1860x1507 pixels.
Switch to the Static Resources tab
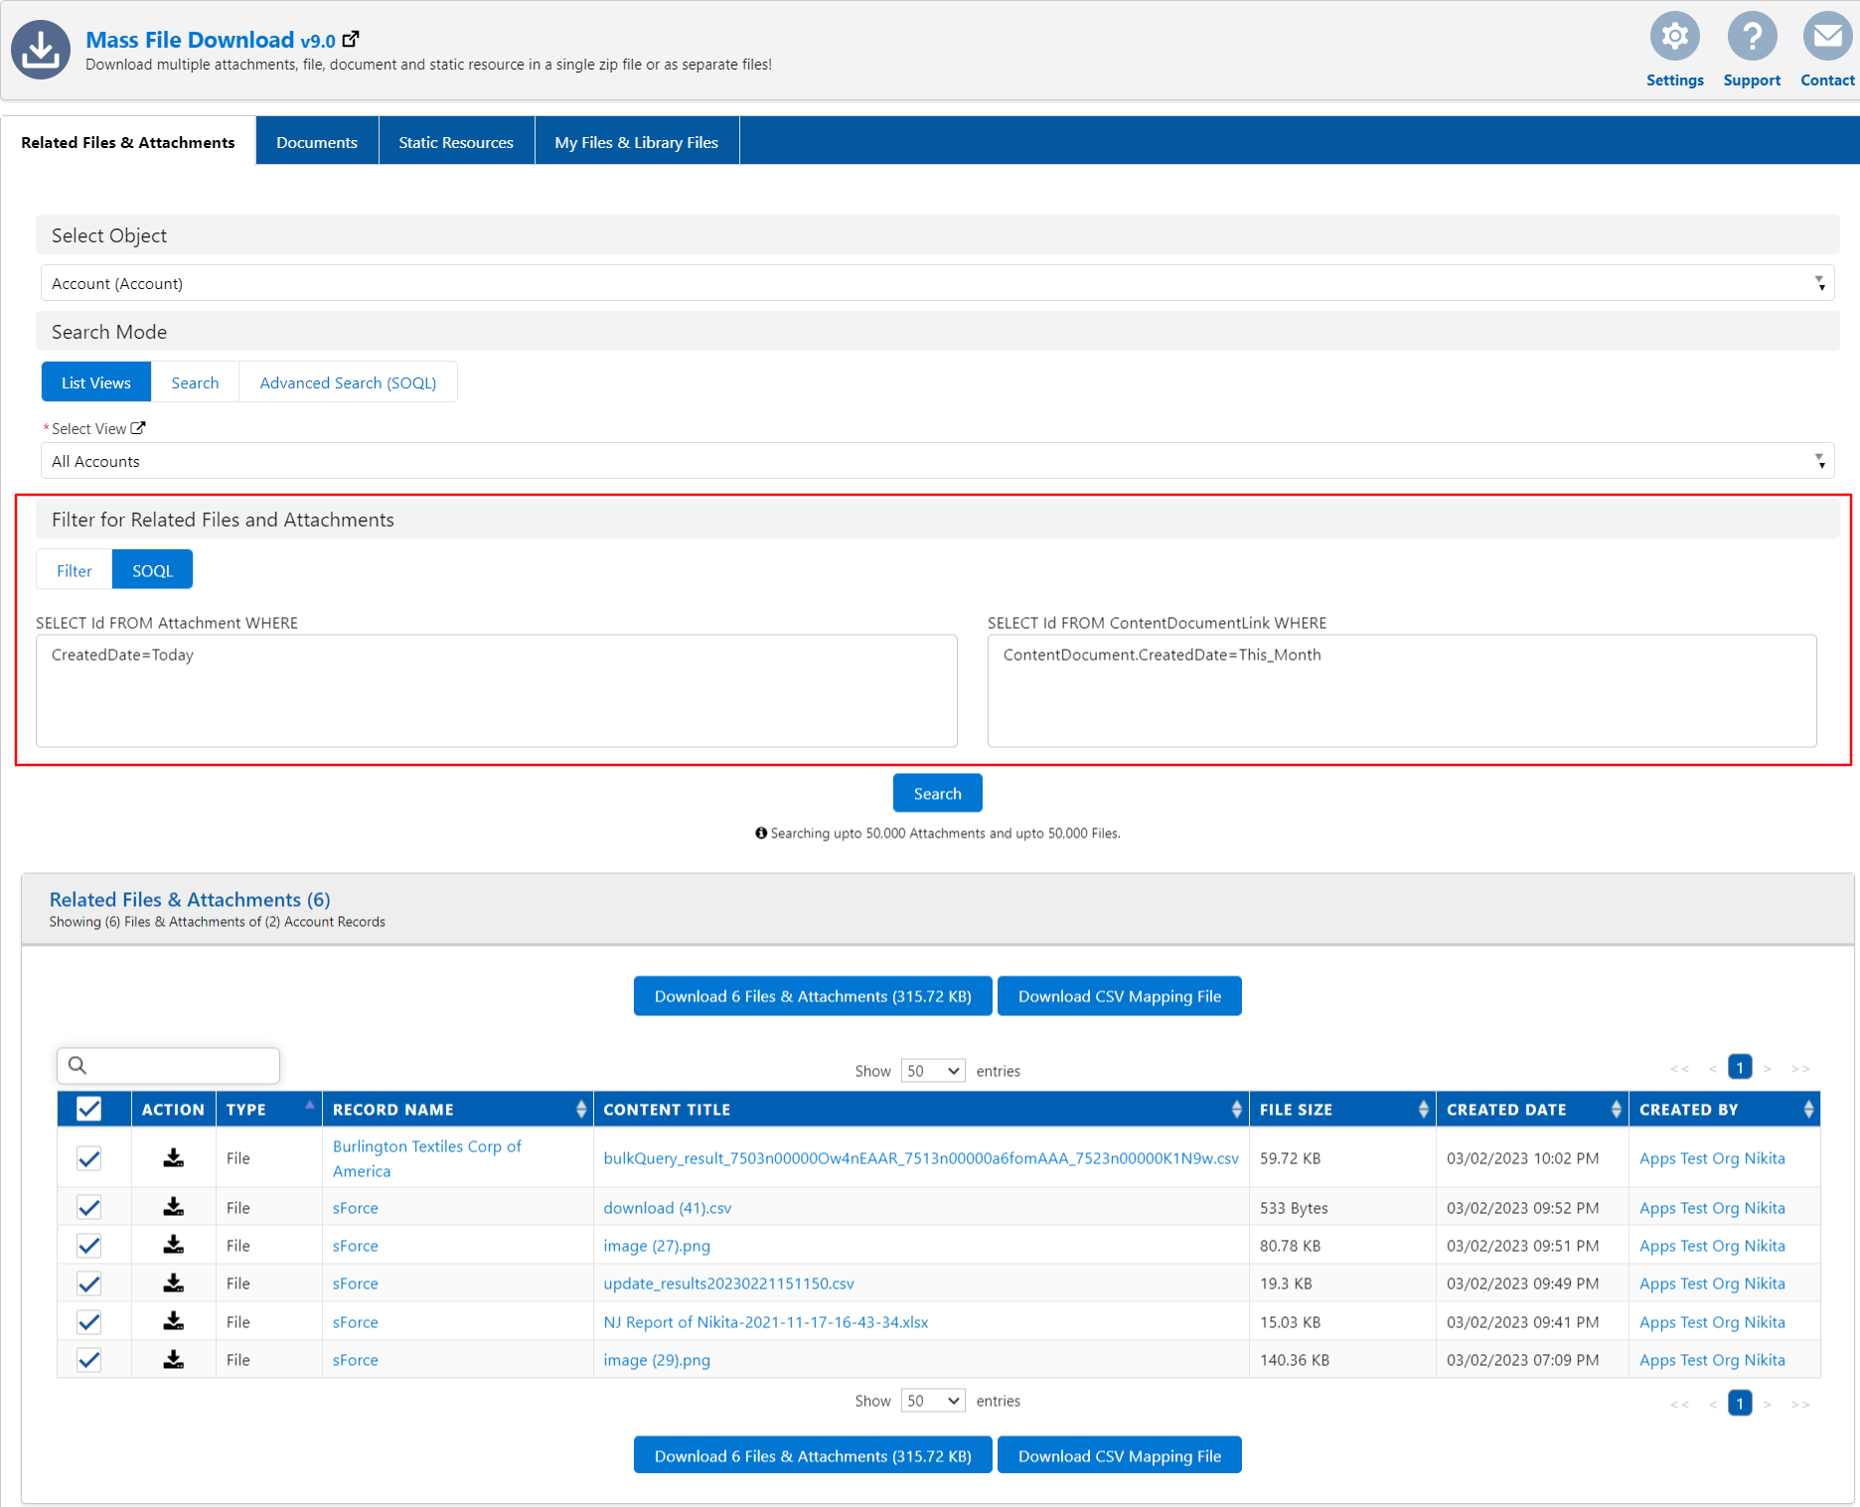click(x=455, y=140)
